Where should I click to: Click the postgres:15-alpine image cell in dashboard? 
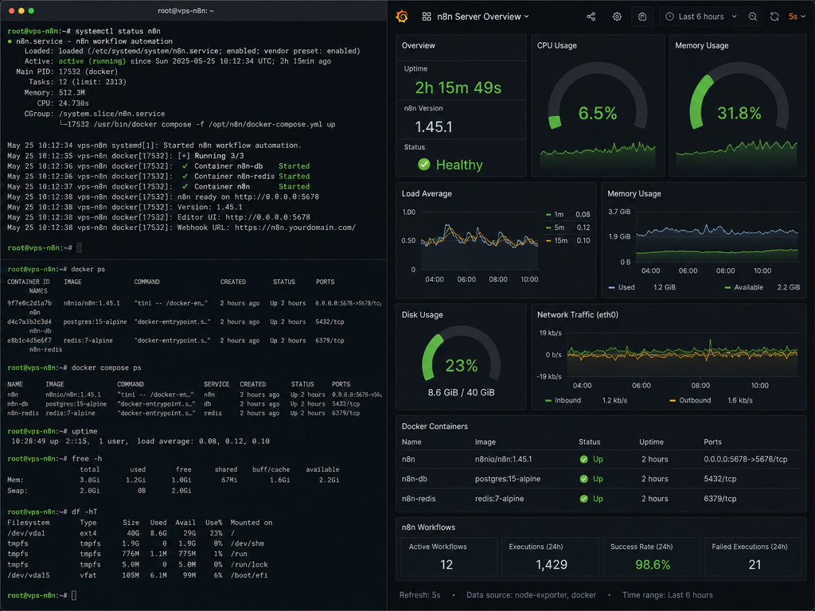tap(507, 479)
